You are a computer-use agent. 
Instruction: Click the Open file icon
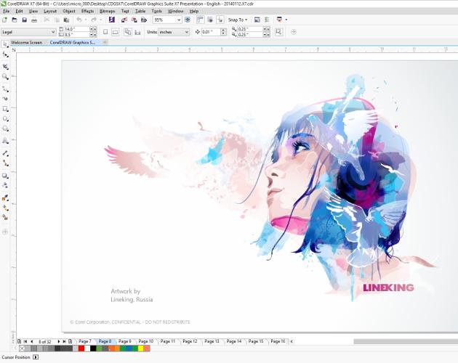coord(15,20)
